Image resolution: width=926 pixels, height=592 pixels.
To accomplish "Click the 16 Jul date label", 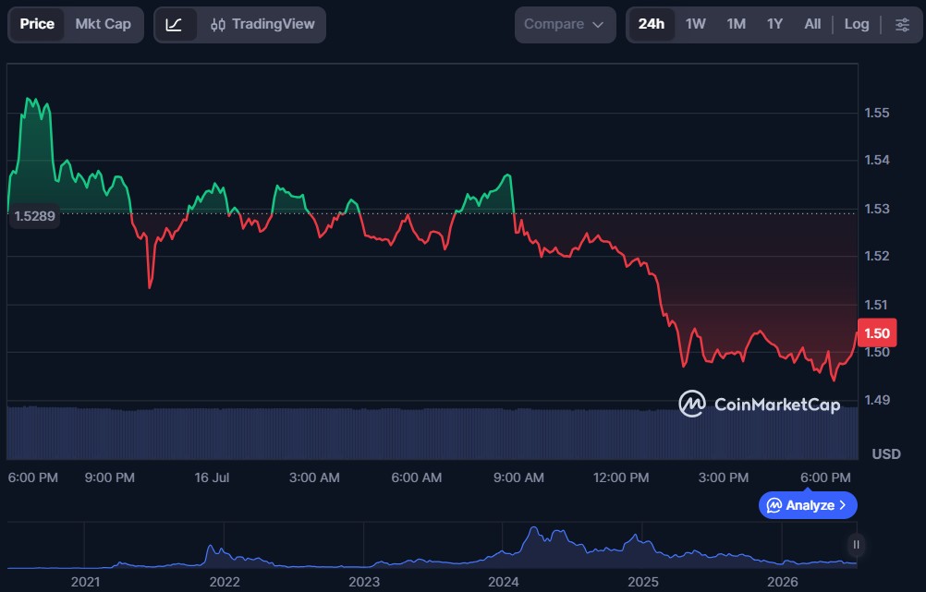I will 212,477.
